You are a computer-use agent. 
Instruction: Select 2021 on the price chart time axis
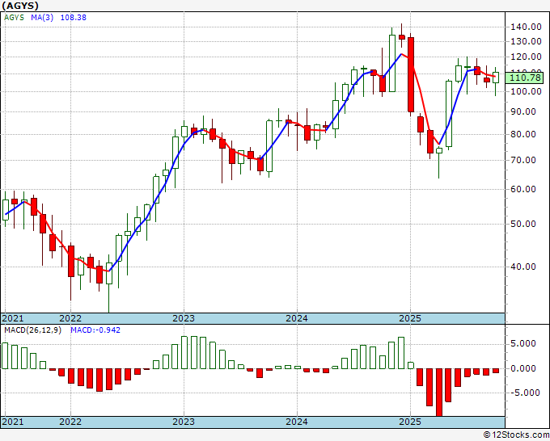[x=13, y=318]
